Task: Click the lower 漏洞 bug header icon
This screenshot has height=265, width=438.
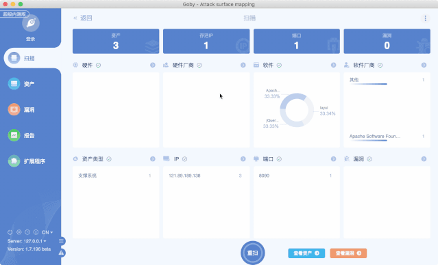Action: (347, 158)
